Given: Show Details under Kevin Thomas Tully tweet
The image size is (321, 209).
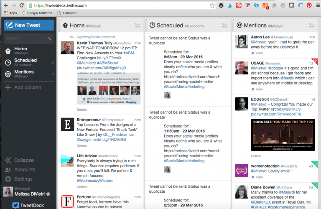Looking at the screenshot, I should (x=82, y=110).
